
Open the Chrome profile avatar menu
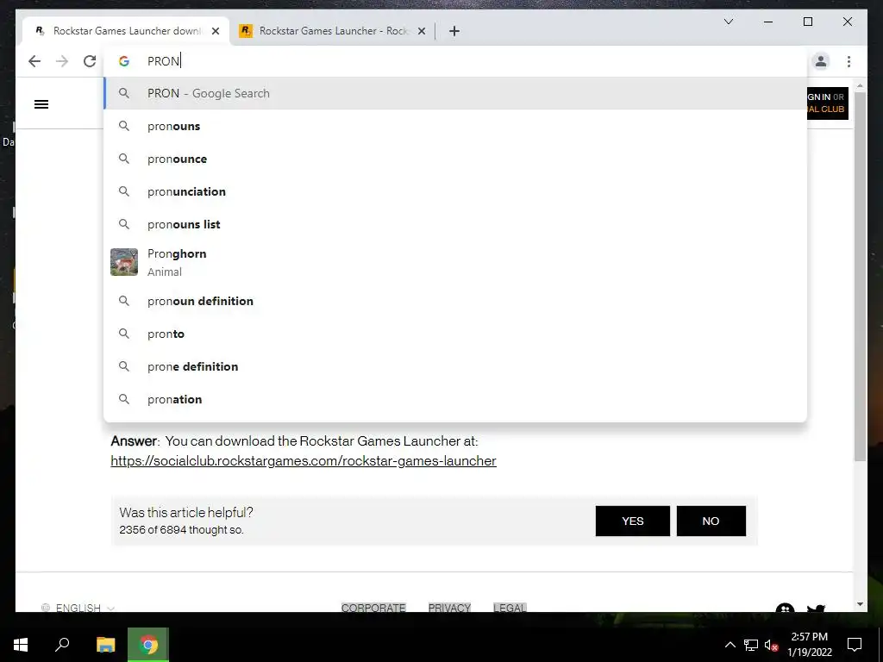click(x=821, y=61)
